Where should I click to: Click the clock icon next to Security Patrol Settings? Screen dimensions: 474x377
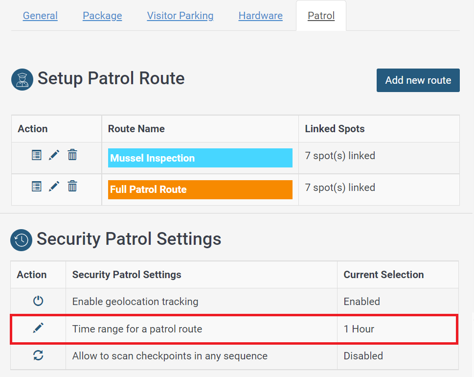pos(21,240)
